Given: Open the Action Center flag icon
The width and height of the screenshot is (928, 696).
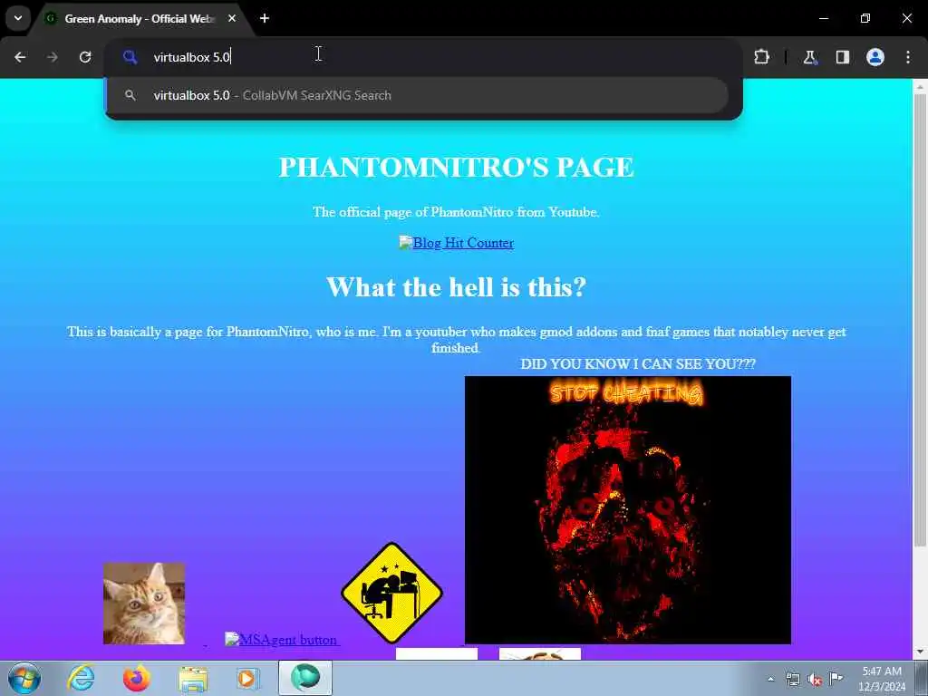Looking at the screenshot, I should tap(836, 679).
